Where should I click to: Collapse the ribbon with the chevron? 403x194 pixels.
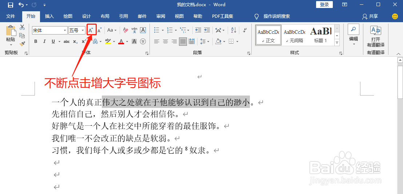398,54
